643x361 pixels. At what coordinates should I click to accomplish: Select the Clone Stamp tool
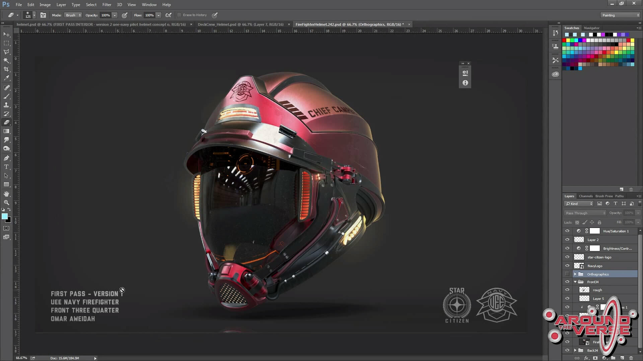pos(6,105)
